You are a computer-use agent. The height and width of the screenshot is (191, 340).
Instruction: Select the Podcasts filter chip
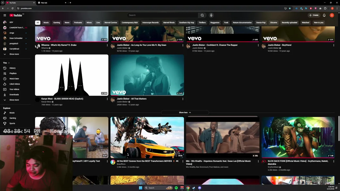pos(78,23)
